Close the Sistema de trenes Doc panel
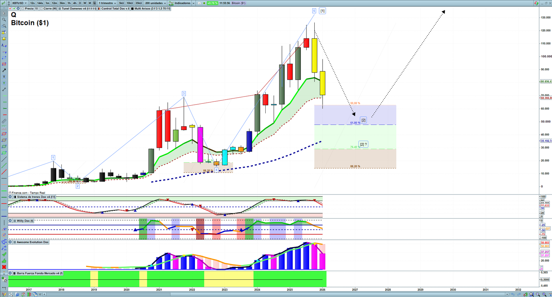 tap(10, 197)
